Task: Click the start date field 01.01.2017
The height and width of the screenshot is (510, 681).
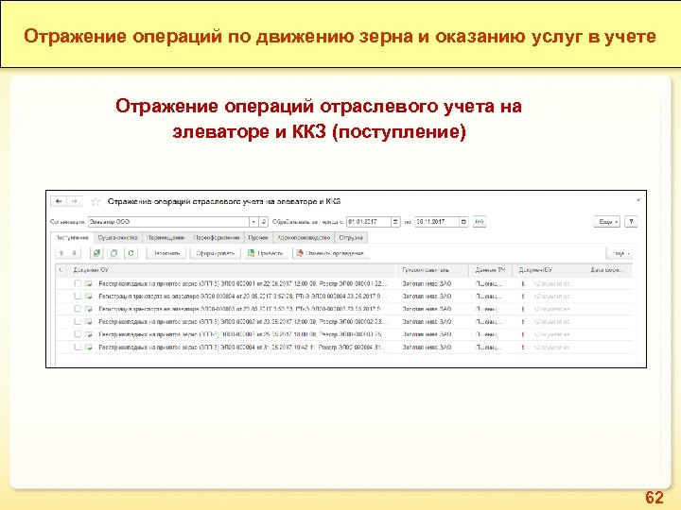Action: pos(369,222)
